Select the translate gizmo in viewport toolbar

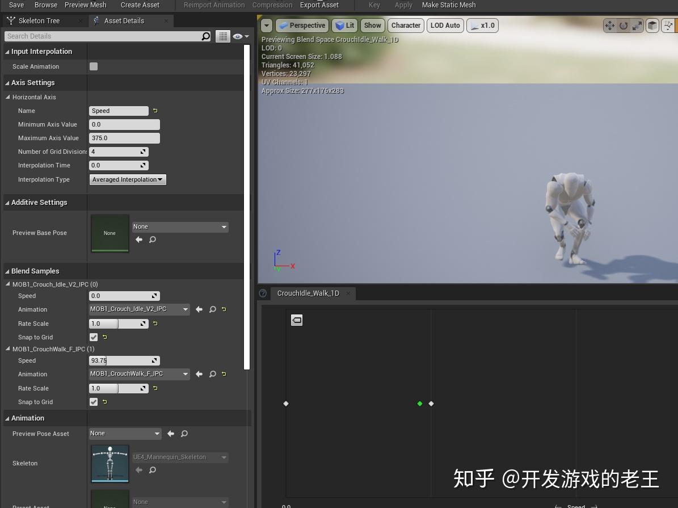click(x=609, y=26)
